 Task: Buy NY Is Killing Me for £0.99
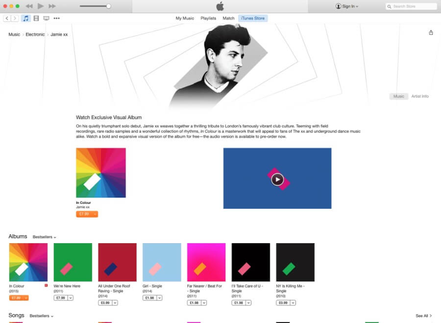click(x=283, y=303)
